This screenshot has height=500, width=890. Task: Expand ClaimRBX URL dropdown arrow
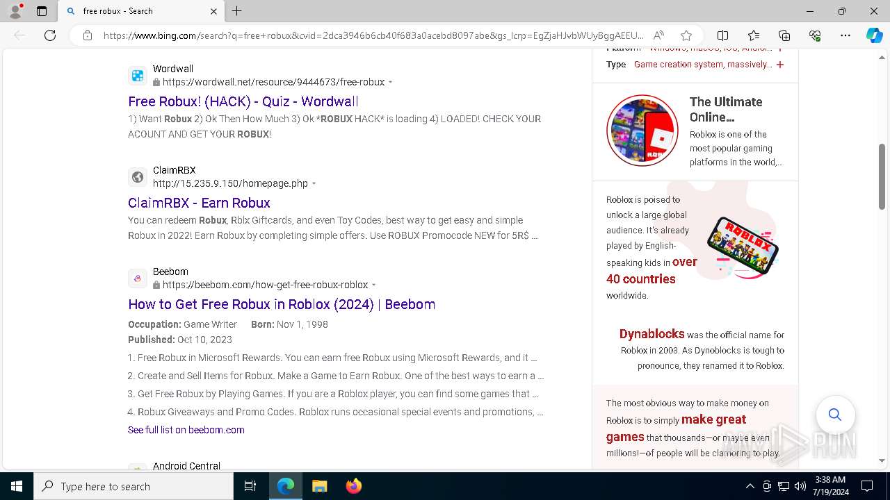click(314, 184)
